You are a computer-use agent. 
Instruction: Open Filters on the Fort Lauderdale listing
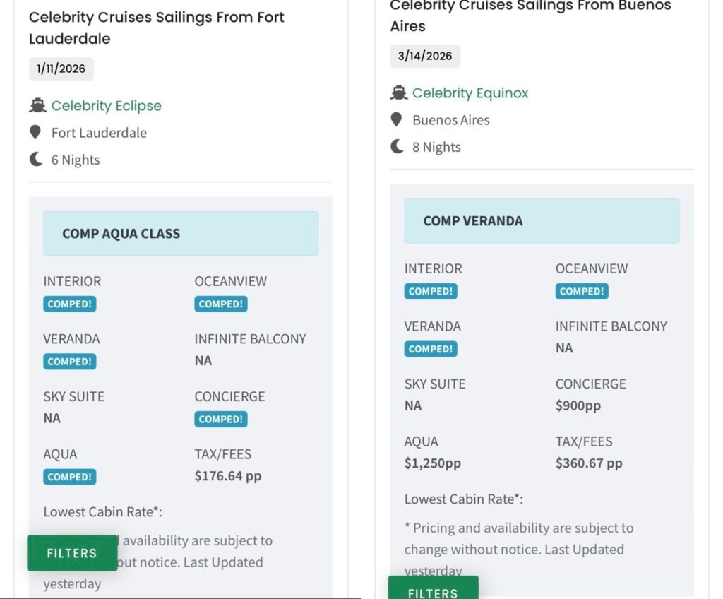click(x=72, y=553)
